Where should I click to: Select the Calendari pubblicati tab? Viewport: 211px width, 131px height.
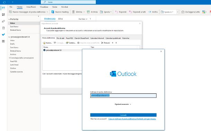113,38
